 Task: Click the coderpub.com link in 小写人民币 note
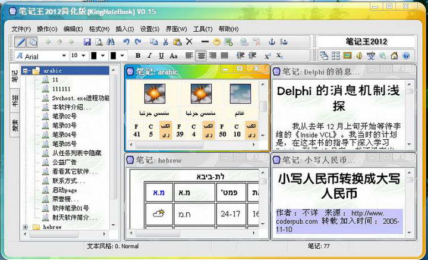pyautogui.click(x=297, y=221)
